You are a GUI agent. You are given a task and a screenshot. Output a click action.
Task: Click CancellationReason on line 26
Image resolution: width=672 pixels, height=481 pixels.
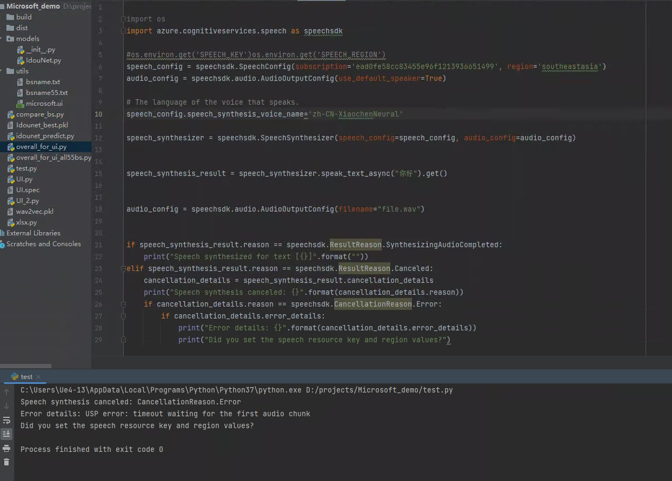coord(373,304)
